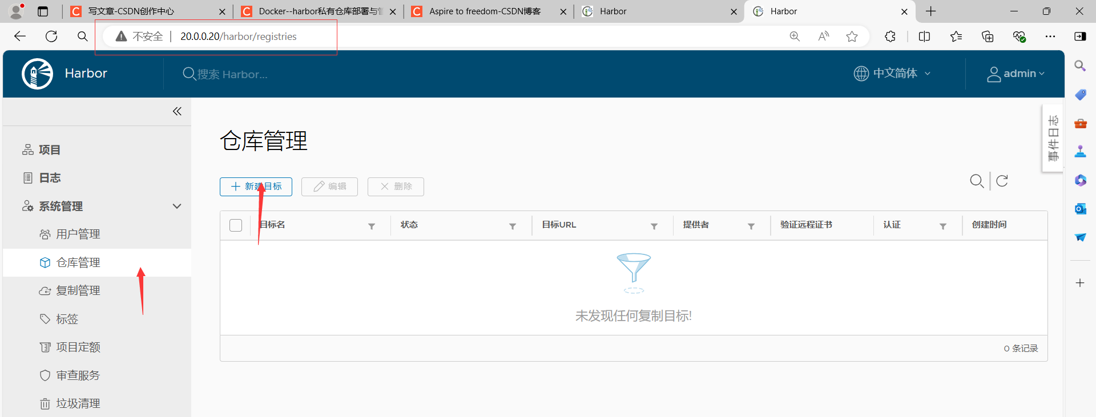The image size is (1096, 417).
Task: Open filter for 提供者 column
Action: click(751, 226)
